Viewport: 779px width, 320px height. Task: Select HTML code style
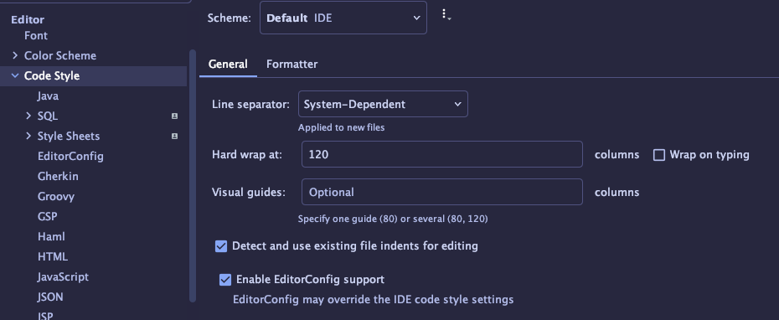click(53, 257)
